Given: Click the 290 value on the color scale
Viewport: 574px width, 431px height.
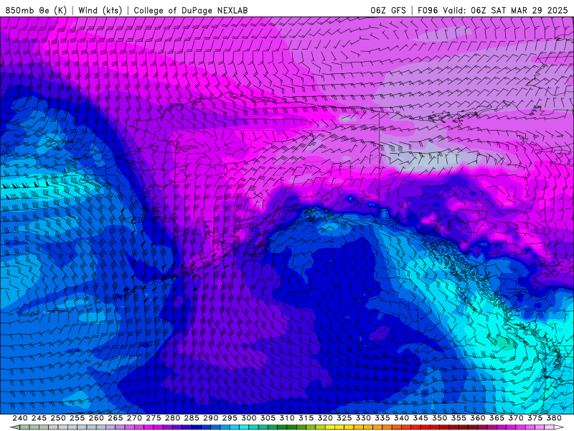Looking at the screenshot, I should 210,418.
